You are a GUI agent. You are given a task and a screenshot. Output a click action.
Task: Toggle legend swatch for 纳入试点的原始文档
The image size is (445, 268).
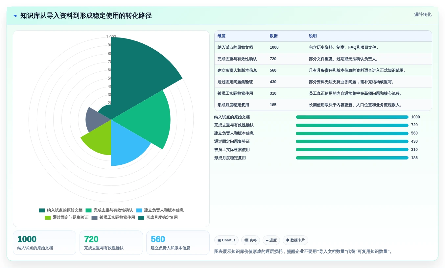[x=42, y=210]
